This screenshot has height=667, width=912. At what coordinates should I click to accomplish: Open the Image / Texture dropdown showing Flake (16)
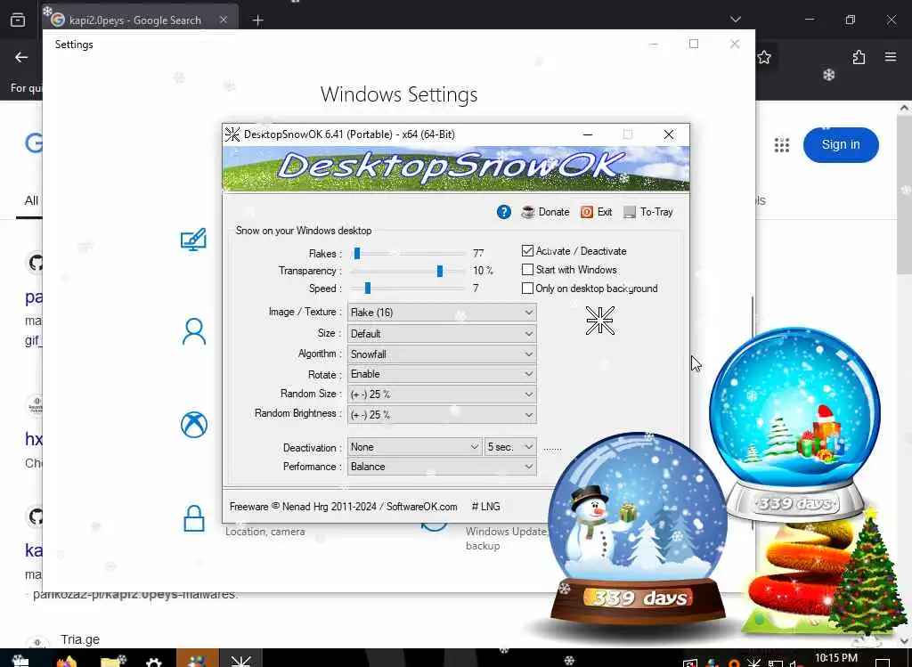pos(442,313)
